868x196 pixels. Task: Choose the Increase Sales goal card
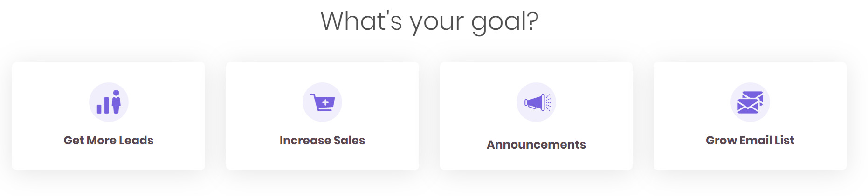click(x=322, y=116)
